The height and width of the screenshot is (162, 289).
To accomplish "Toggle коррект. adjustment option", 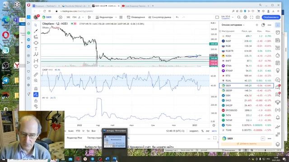I will click(194, 131).
